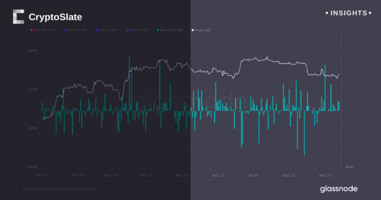Click the Jan '23 axis label
The image size is (381, 200).
pyautogui.click(x=42, y=175)
